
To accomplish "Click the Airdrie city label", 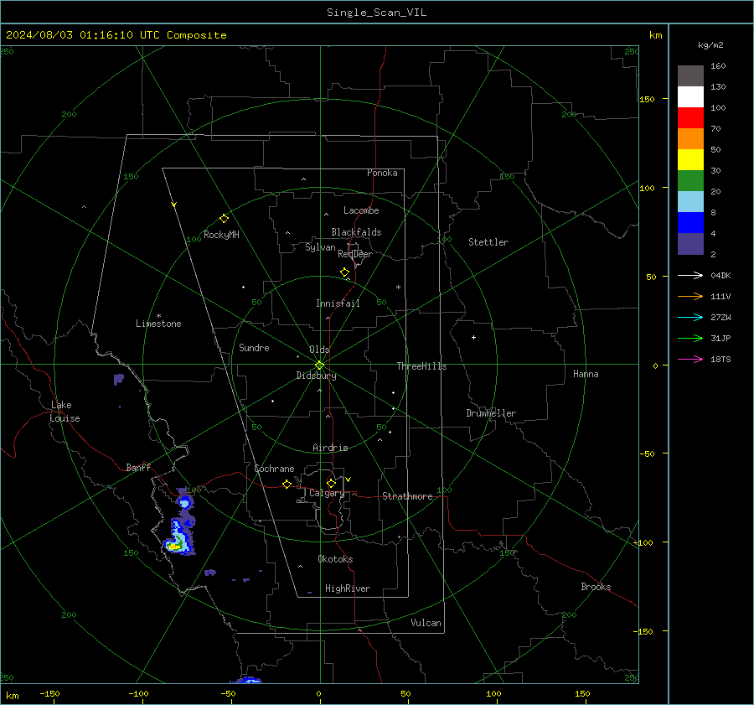I will point(330,448).
